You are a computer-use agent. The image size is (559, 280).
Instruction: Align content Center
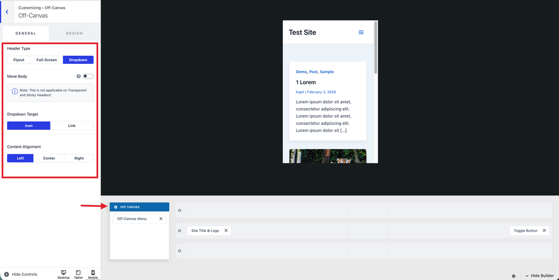(49, 158)
